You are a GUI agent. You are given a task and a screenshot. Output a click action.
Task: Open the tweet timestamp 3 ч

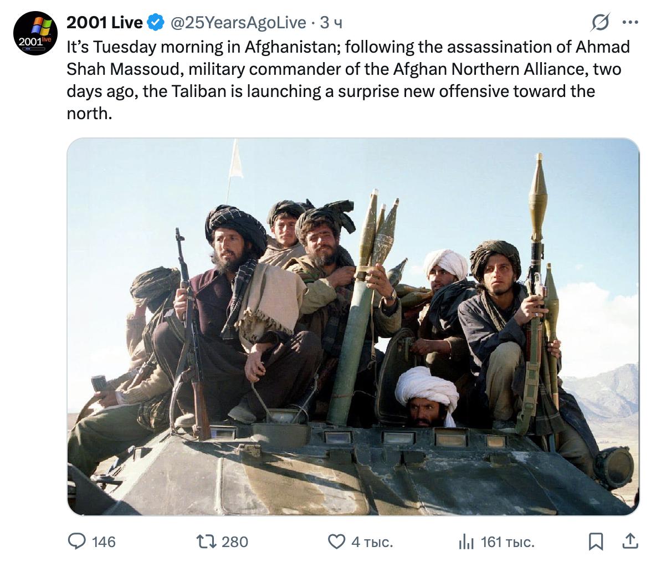click(x=331, y=23)
